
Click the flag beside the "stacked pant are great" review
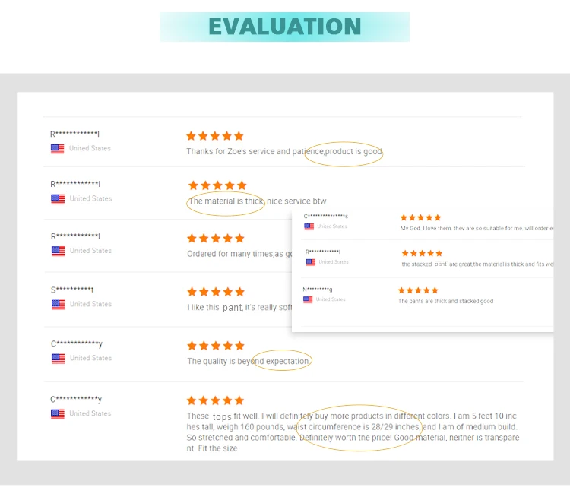[x=311, y=262]
